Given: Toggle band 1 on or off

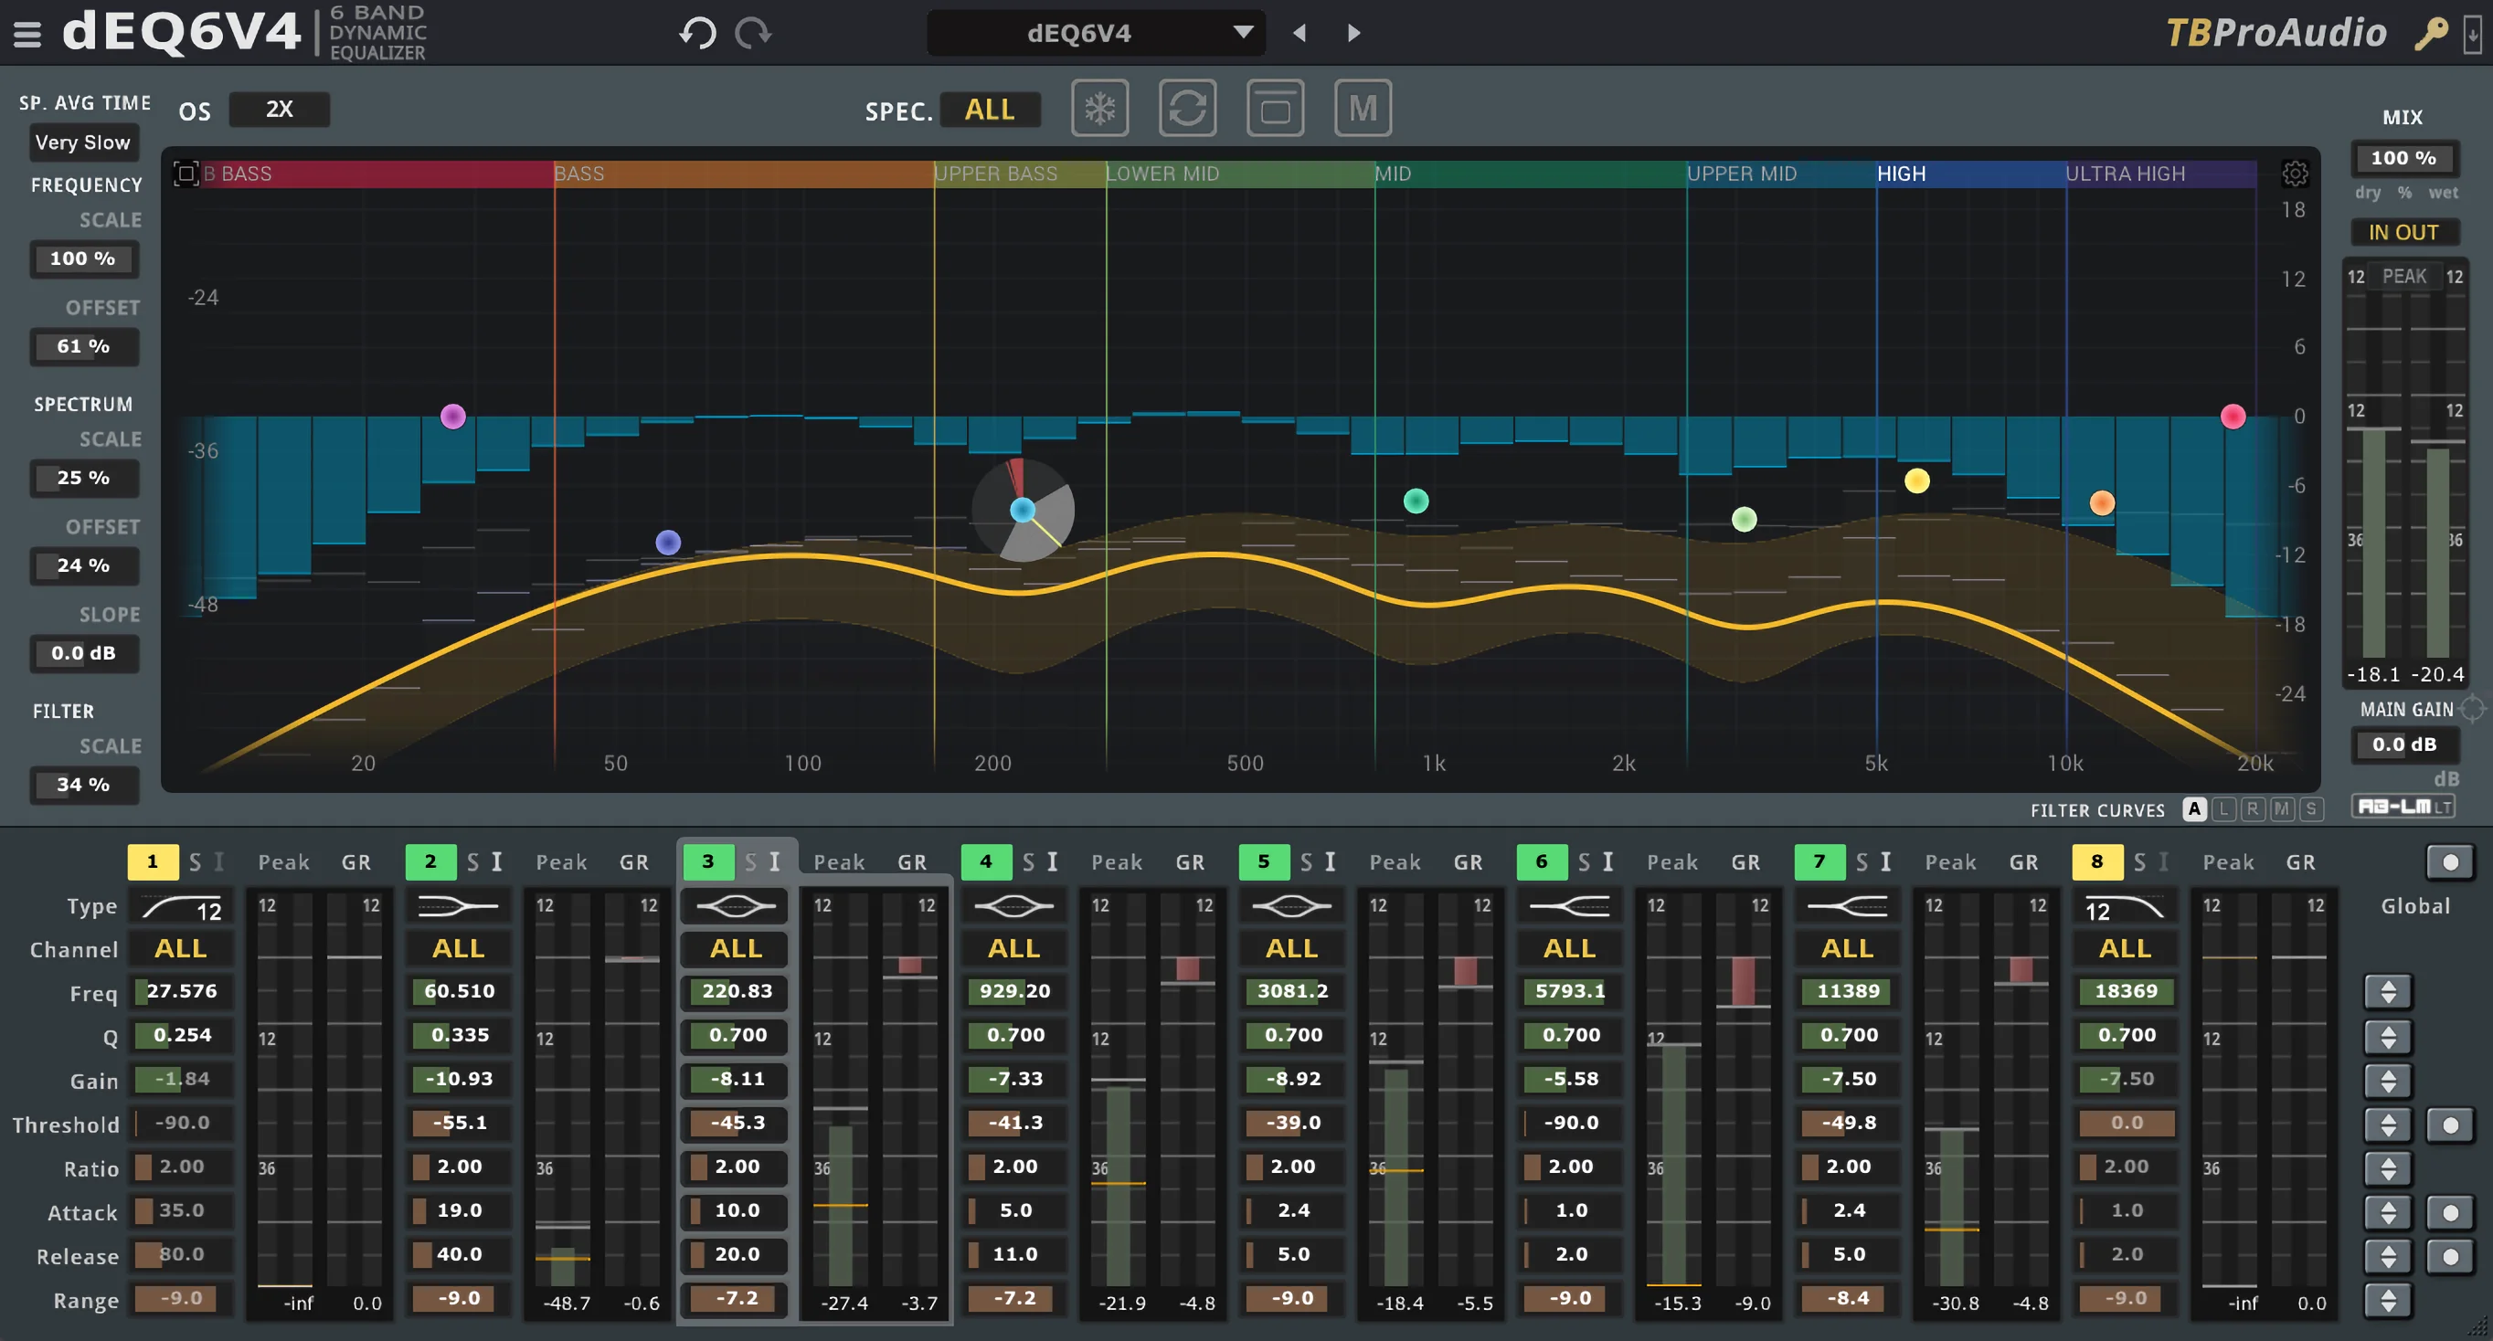Looking at the screenshot, I should pos(152,861).
